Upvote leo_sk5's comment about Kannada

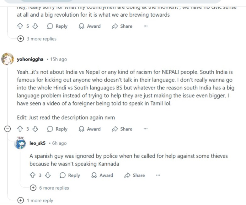pos(32,175)
